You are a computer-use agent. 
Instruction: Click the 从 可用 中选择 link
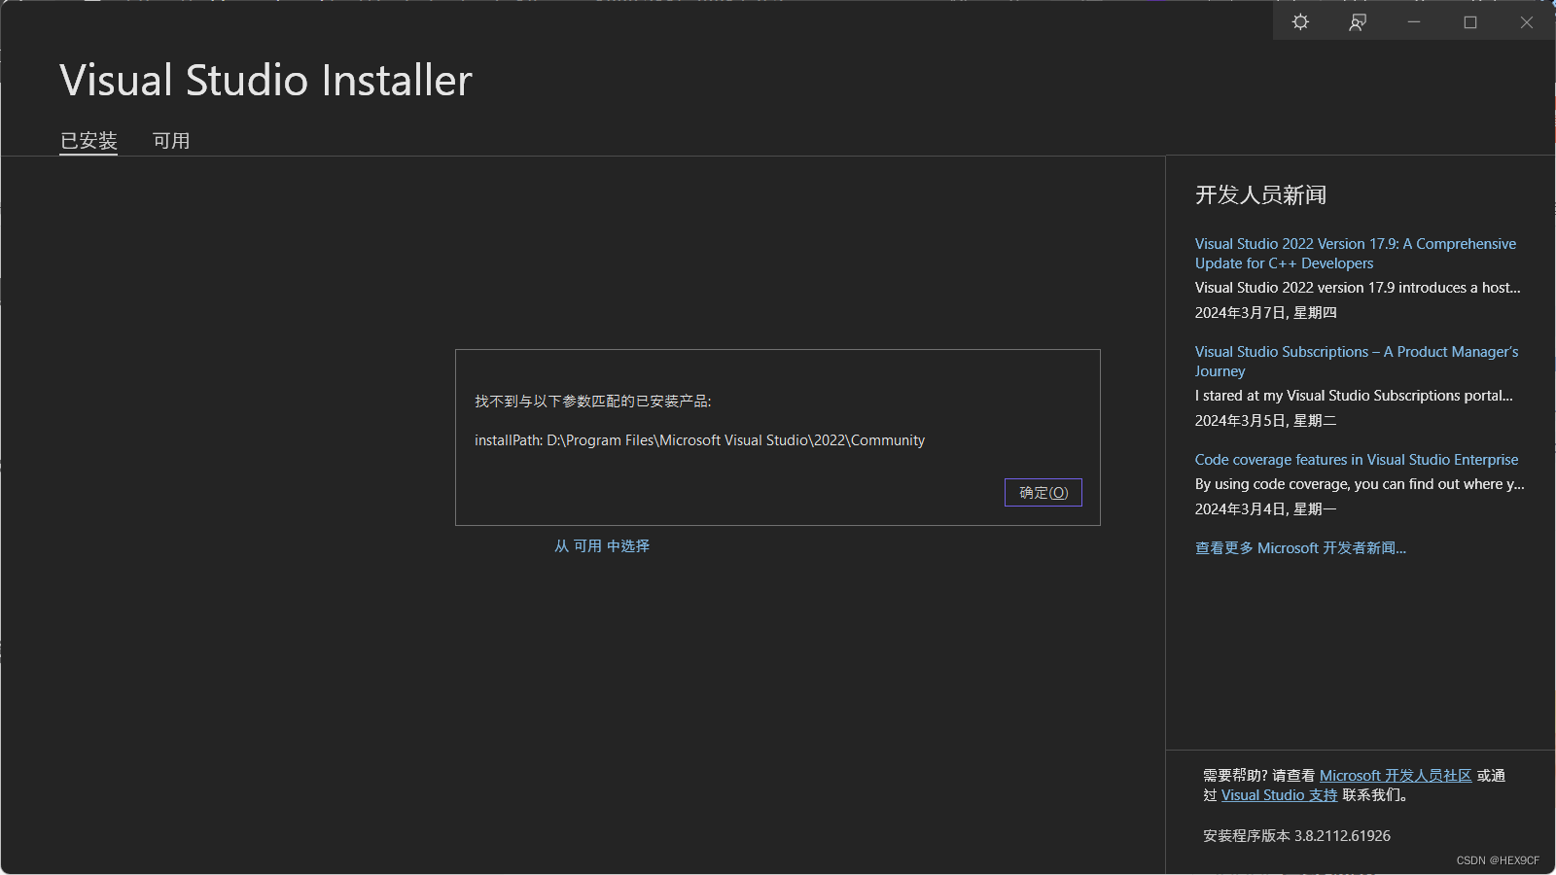tap(602, 545)
